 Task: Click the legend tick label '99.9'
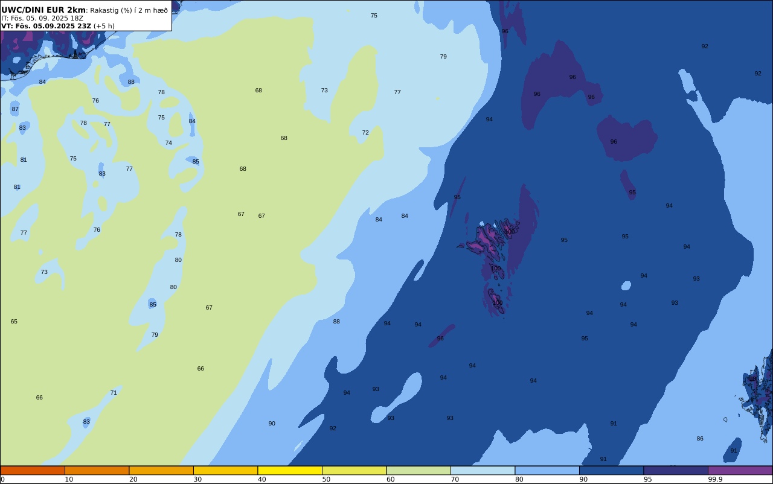[x=716, y=479]
